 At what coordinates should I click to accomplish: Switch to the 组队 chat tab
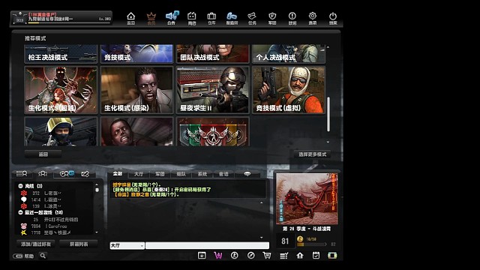tap(181, 174)
